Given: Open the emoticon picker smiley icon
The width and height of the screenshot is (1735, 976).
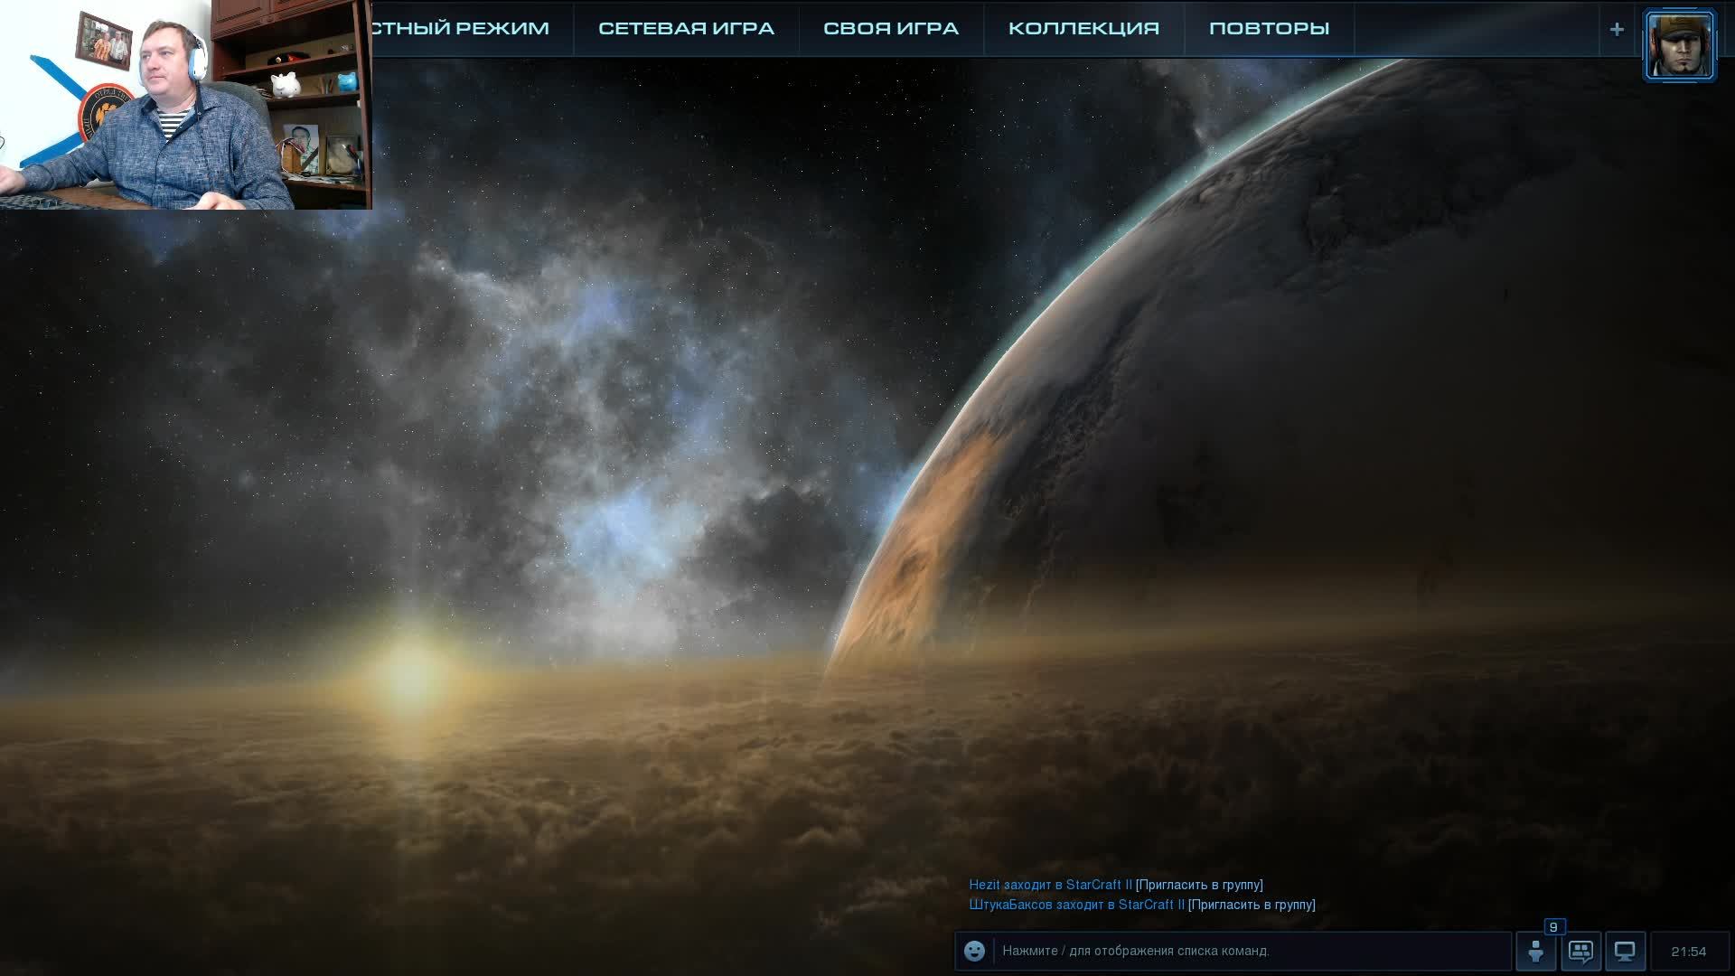Looking at the screenshot, I should [974, 951].
